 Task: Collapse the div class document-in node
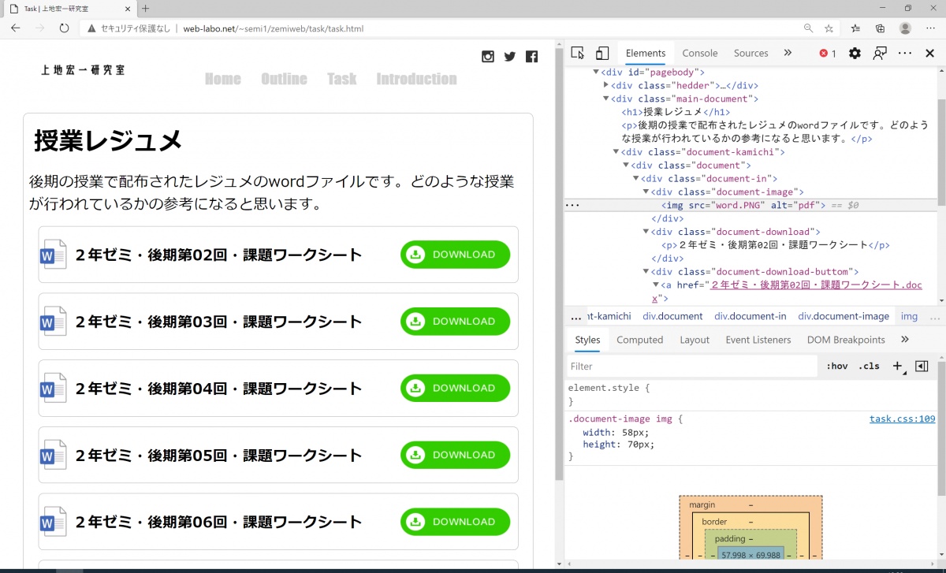tap(635, 178)
